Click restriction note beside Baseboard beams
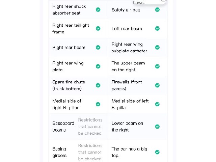The image size is (216, 162). click(x=90, y=127)
